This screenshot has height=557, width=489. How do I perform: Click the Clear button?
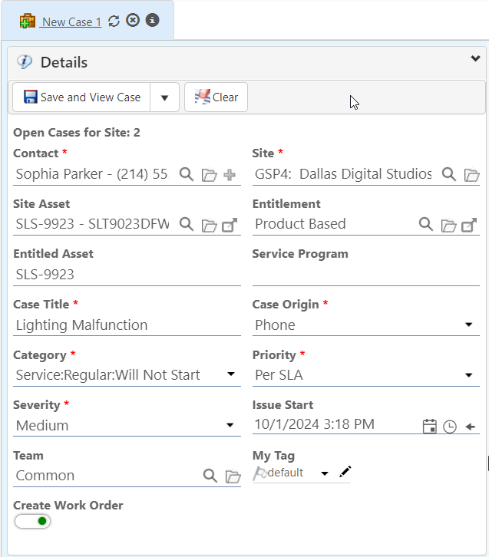(x=216, y=97)
